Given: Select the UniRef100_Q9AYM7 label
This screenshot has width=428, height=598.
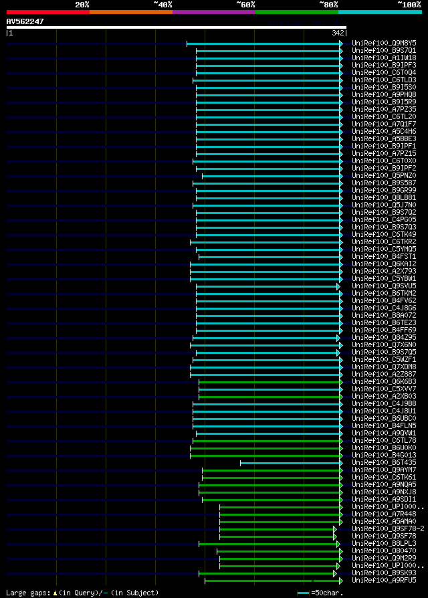Looking at the screenshot, I should click(x=384, y=470).
